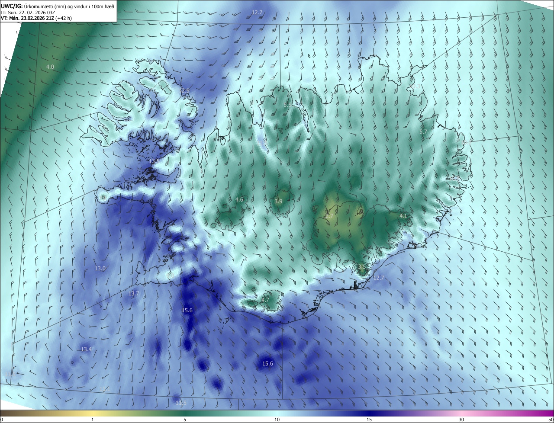
Task: Click the '5' tick on the colour scale
Action: pyautogui.click(x=185, y=420)
